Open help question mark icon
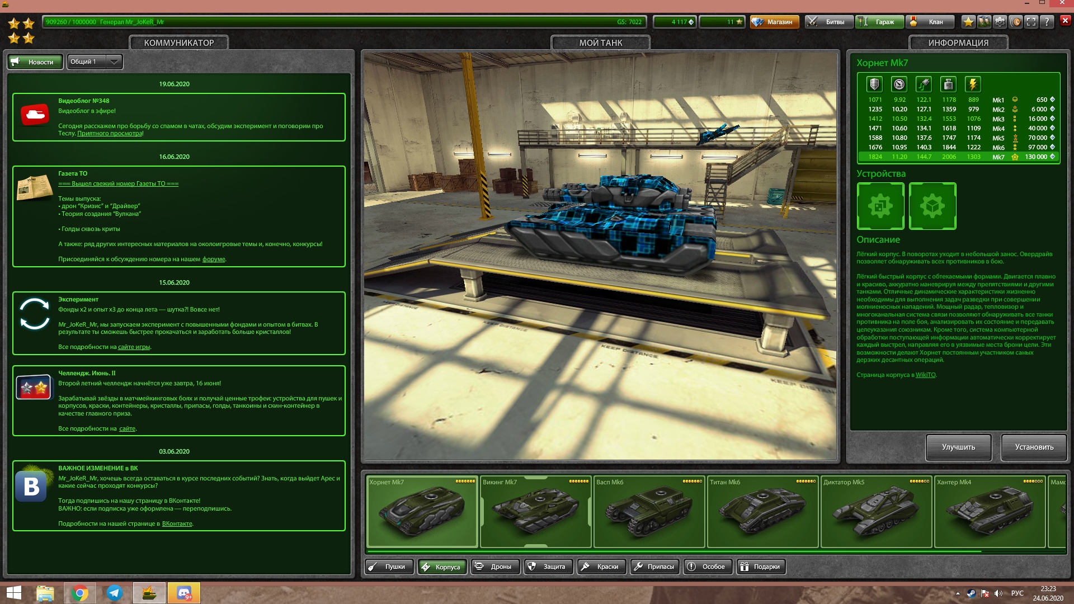 pyautogui.click(x=1047, y=22)
